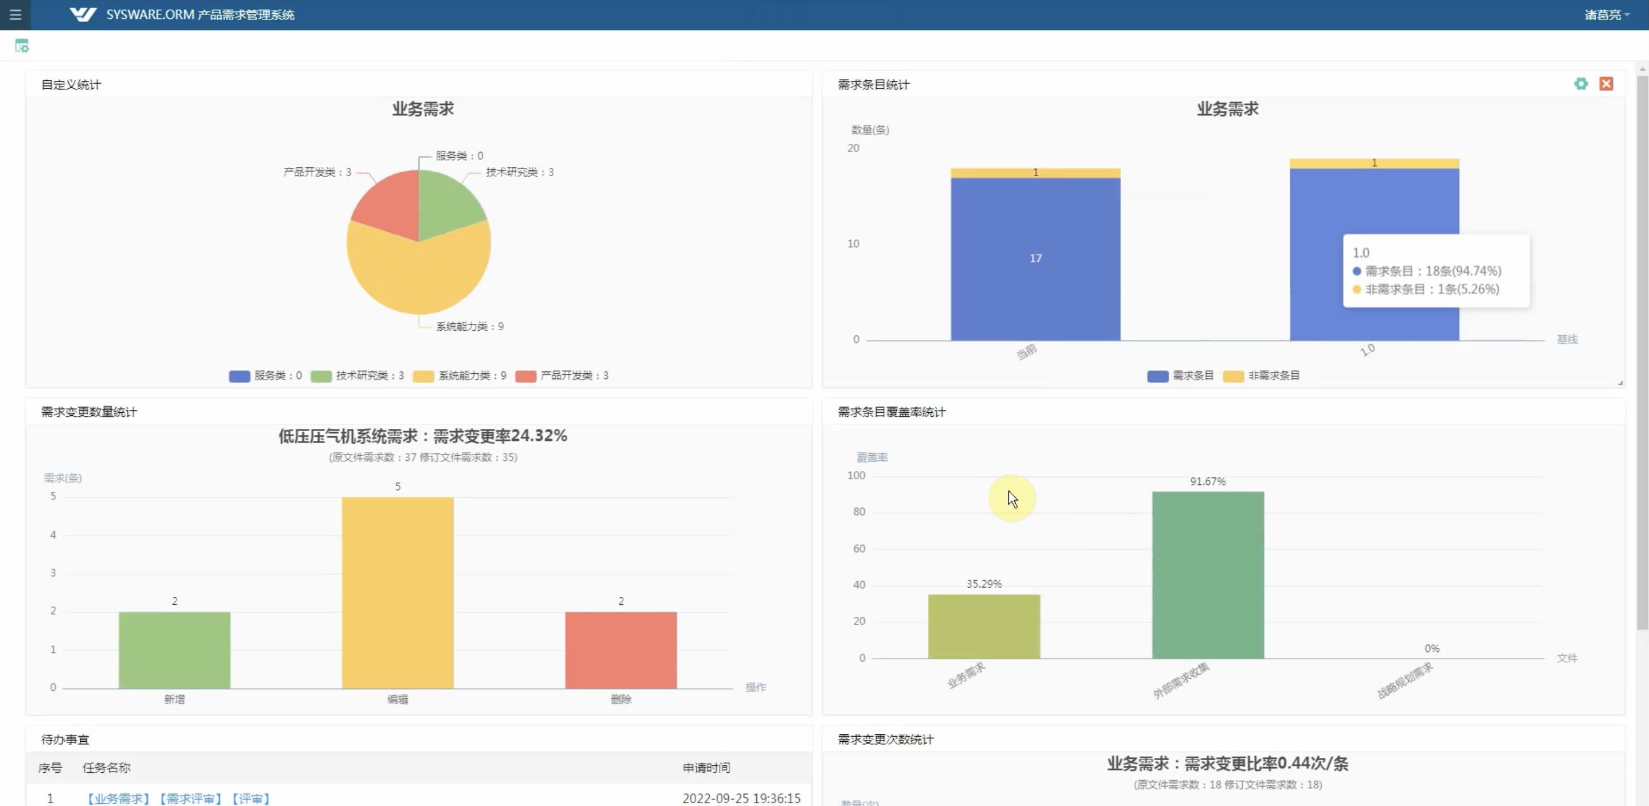Click the 任务名称 column header
Viewport: 1649px width, 806px height.
pyautogui.click(x=106, y=768)
